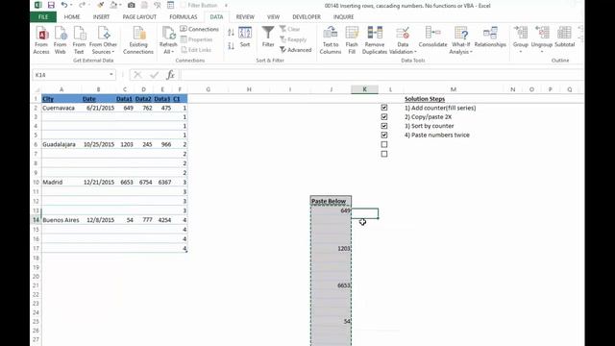Select the Guadalajara cell
The width and height of the screenshot is (615, 346).
tap(61, 144)
